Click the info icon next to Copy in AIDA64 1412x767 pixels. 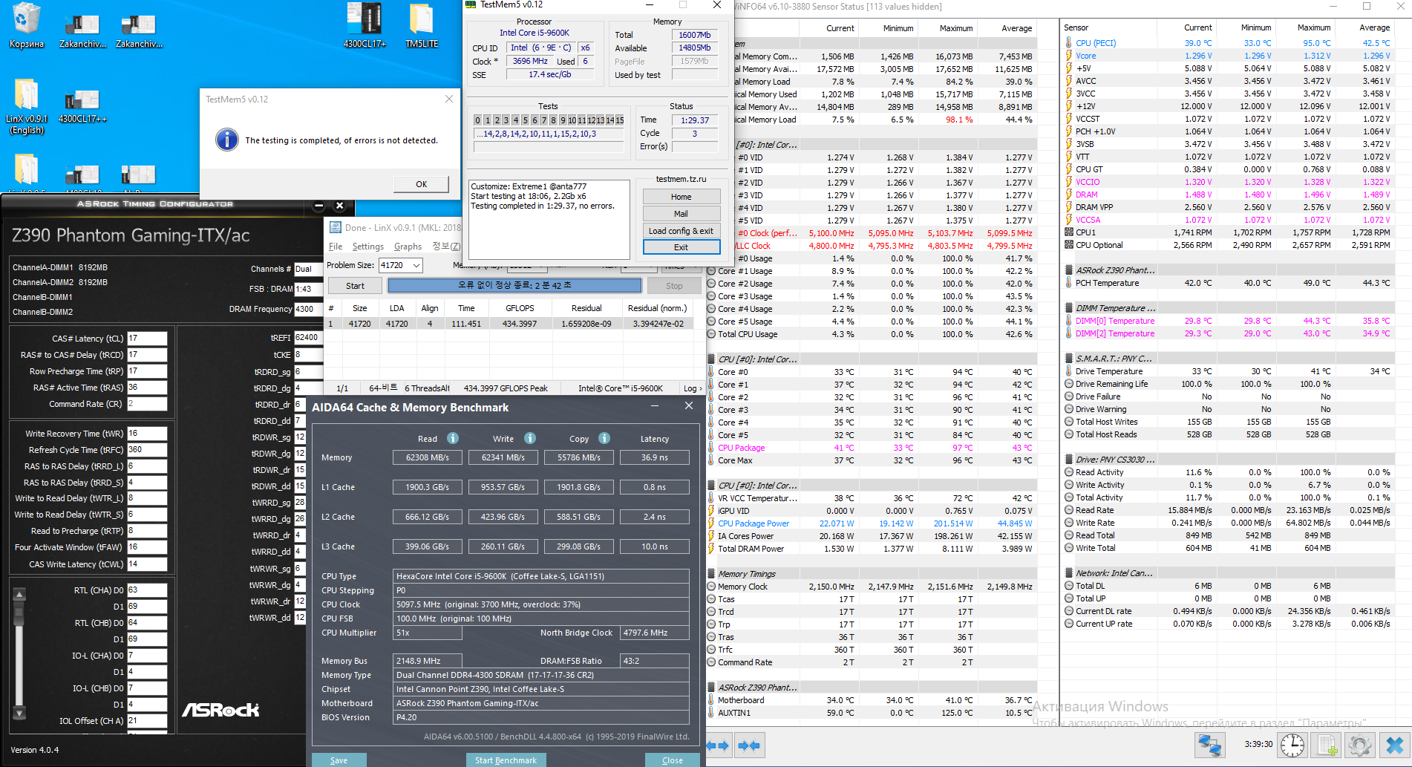point(604,438)
